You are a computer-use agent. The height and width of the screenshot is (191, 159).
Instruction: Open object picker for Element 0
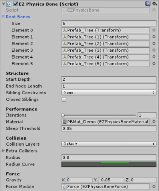pyautogui.click(x=154, y=30)
